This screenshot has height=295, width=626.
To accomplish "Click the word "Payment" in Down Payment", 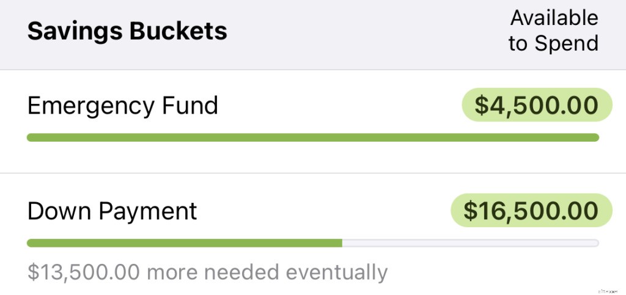I will click(149, 211).
